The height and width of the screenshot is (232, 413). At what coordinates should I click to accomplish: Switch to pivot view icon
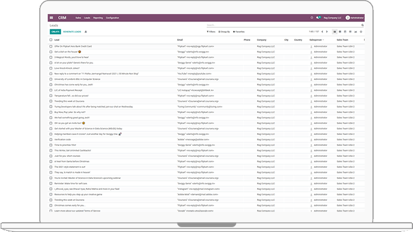click(351, 32)
